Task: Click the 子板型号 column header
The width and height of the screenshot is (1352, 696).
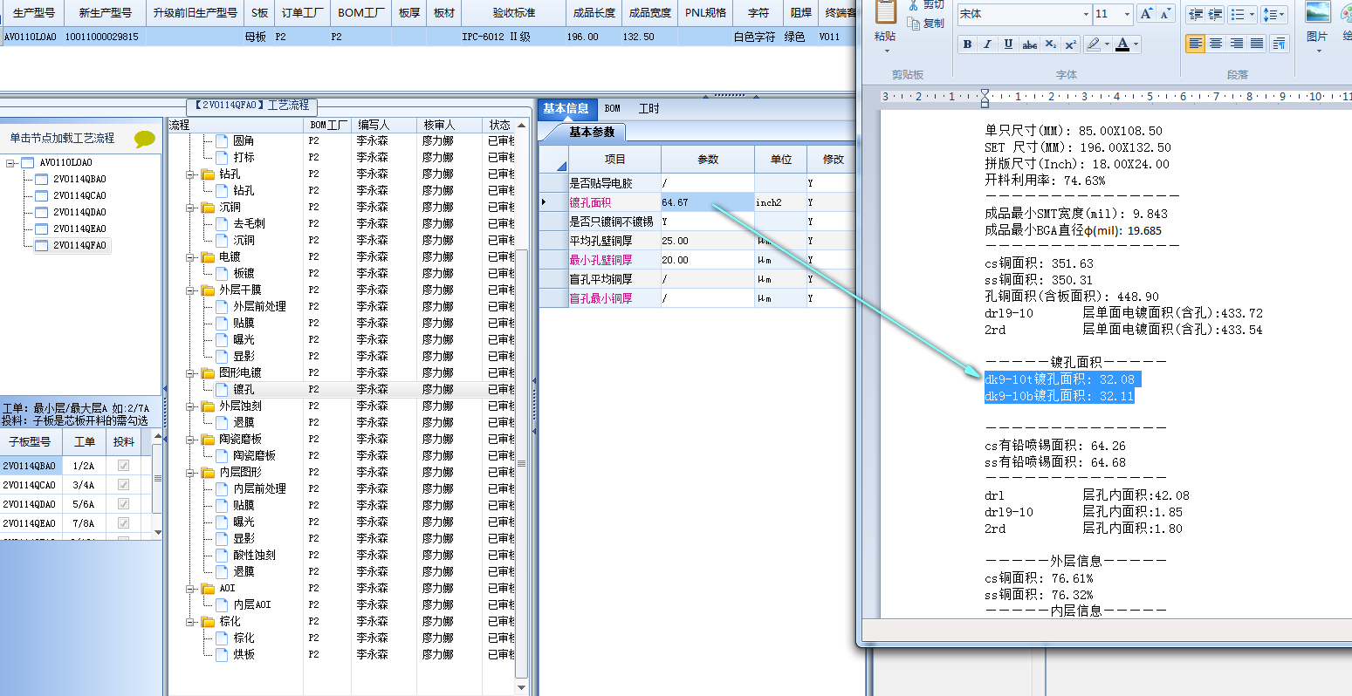Action: click(31, 442)
